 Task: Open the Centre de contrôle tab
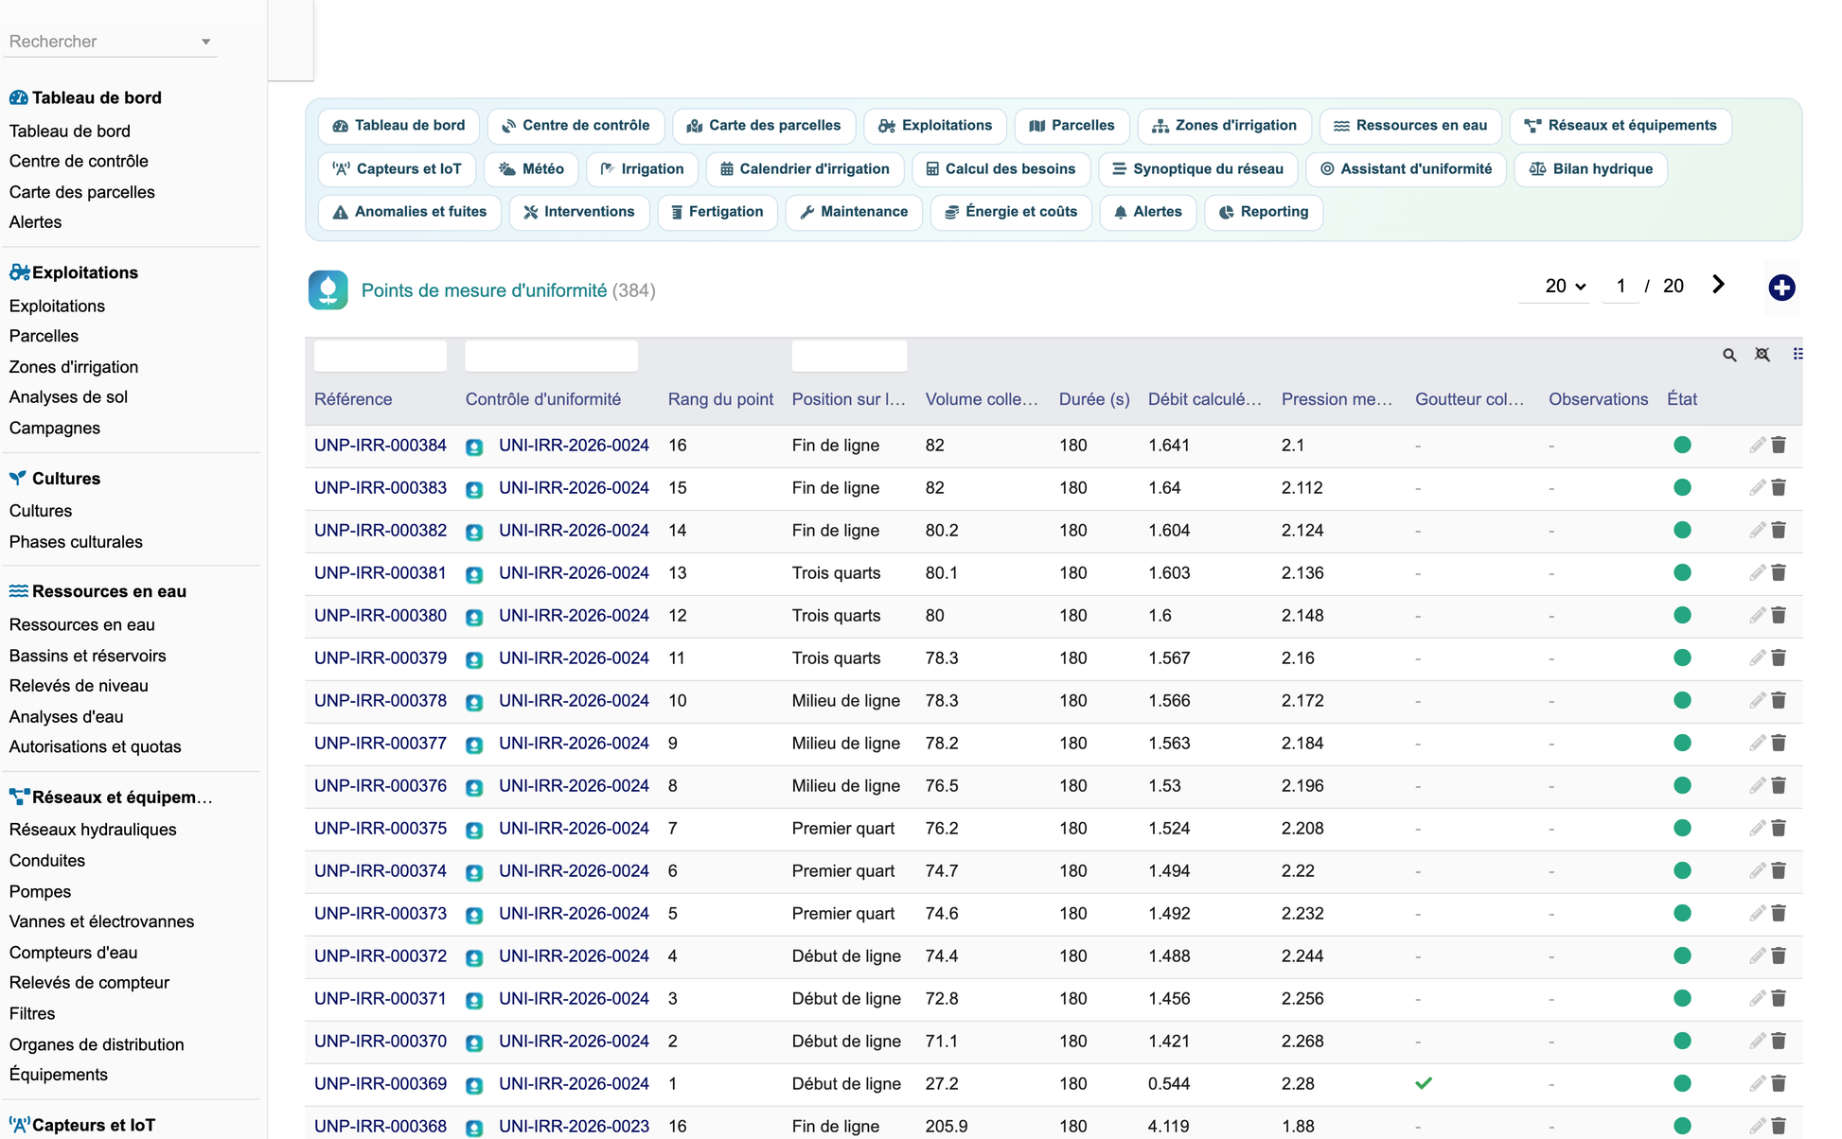pyautogui.click(x=576, y=126)
